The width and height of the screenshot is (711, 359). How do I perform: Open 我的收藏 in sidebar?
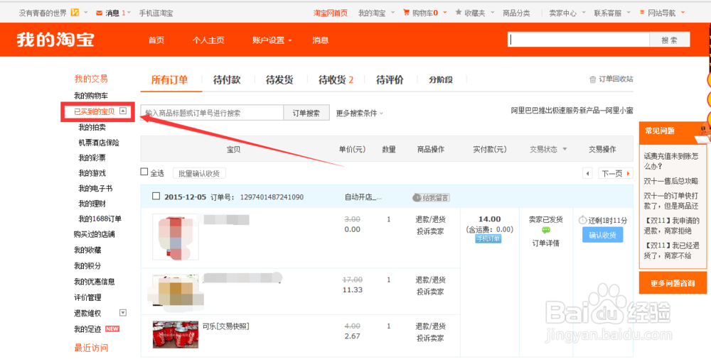tap(87, 250)
